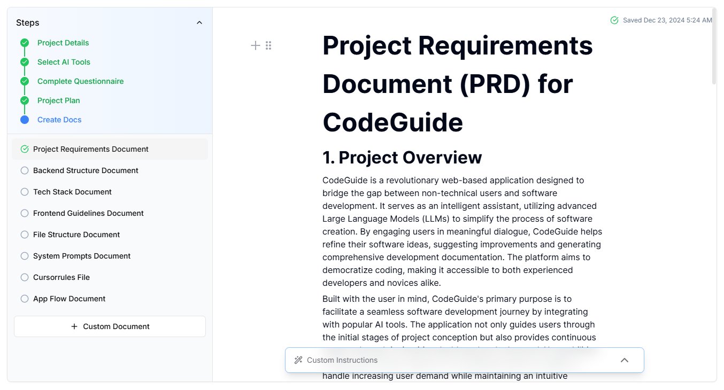The width and height of the screenshot is (724, 390).
Task: Click the plus icon in Custom Document button
Action: (74, 326)
